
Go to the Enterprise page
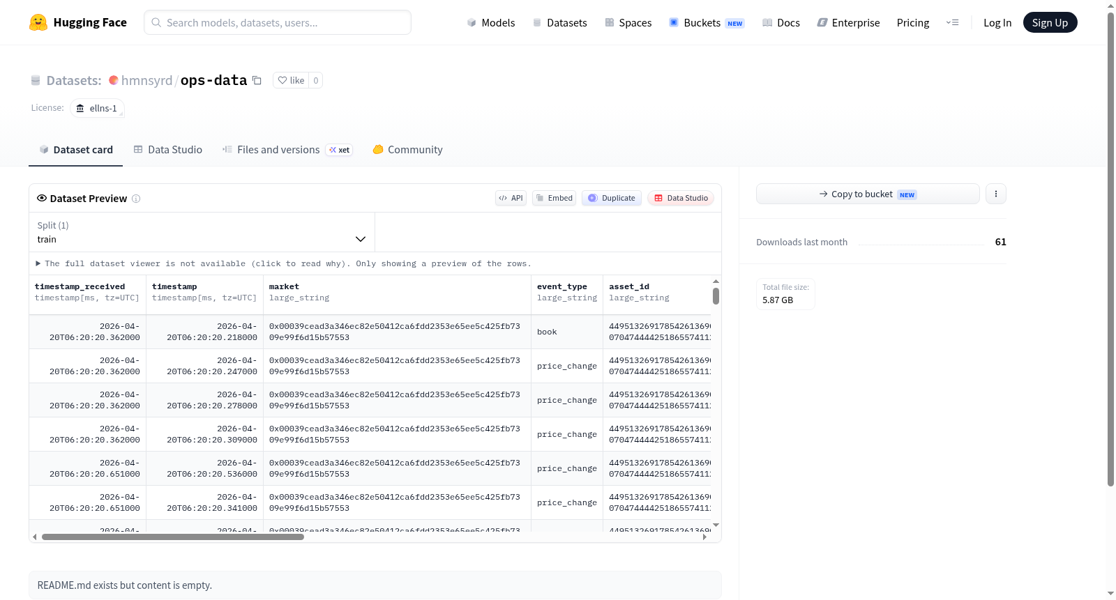click(848, 22)
